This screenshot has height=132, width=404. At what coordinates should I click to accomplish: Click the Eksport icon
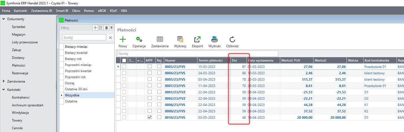pyautogui.click(x=197, y=39)
